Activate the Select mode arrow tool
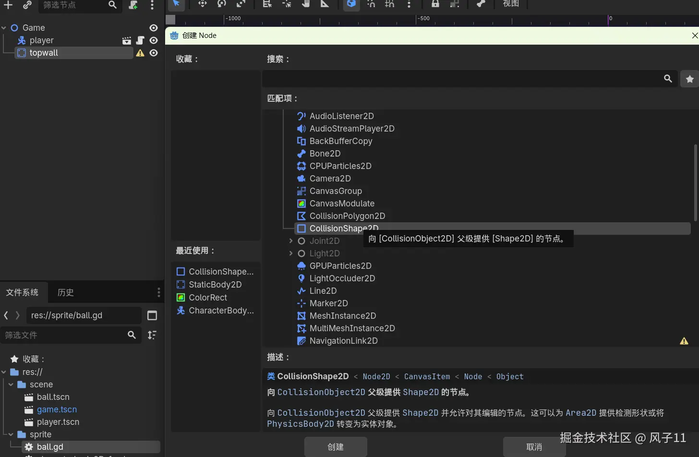This screenshot has height=457, width=699. [176, 4]
